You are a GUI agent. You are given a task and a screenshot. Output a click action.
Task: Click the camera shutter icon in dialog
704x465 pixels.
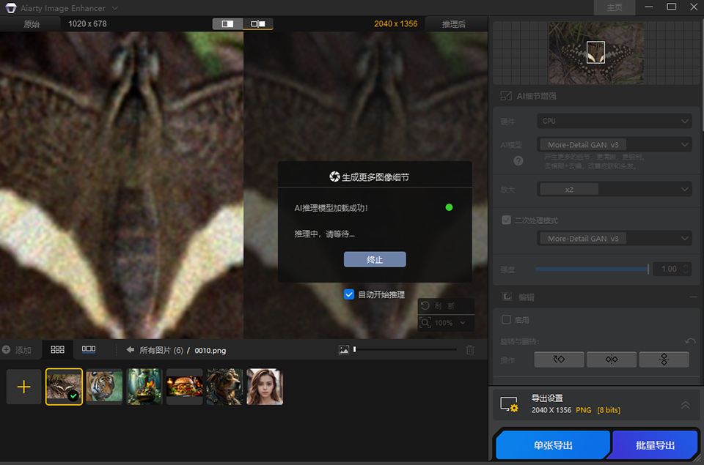[334, 176]
